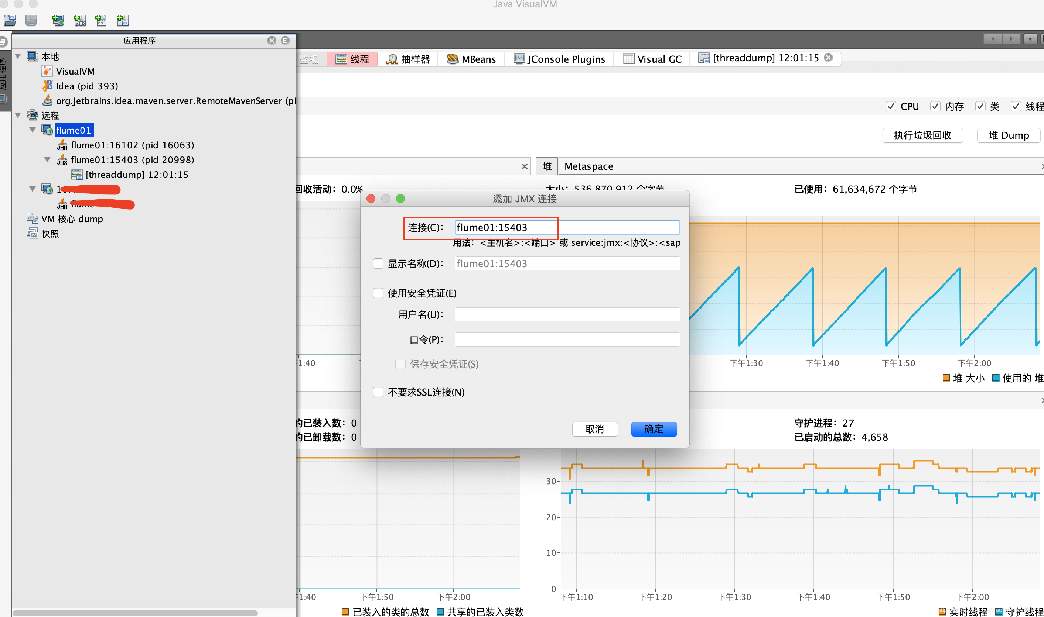Click 取消 in the JMX dialog
Screen dimensions: 1044x617
595,429
